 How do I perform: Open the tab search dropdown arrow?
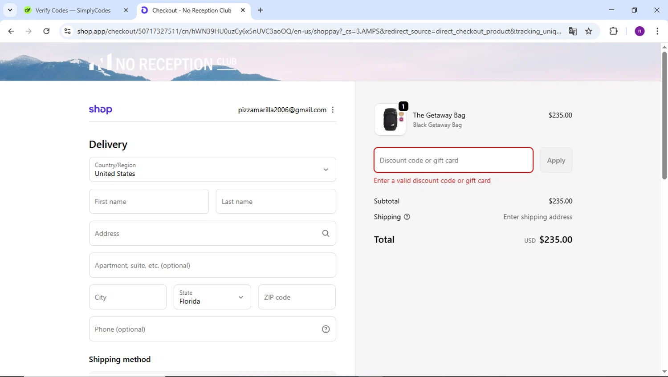point(10,10)
